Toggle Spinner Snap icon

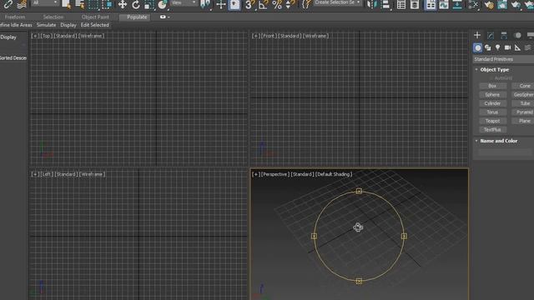[x=290, y=4]
